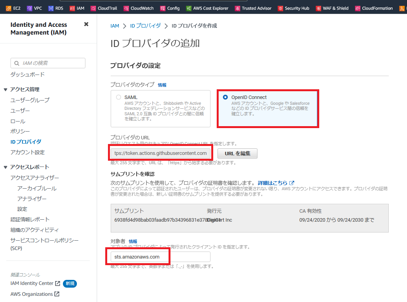The height and width of the screenshot is (302, 407).
Task: Open ポリシー in sidebar
Action: point(20,131)
